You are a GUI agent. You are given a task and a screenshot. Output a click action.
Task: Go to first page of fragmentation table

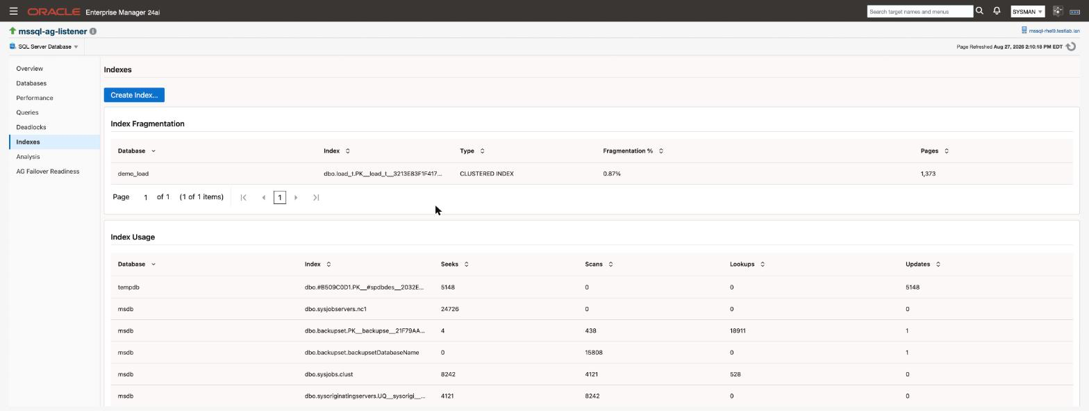tap(244, 197)
